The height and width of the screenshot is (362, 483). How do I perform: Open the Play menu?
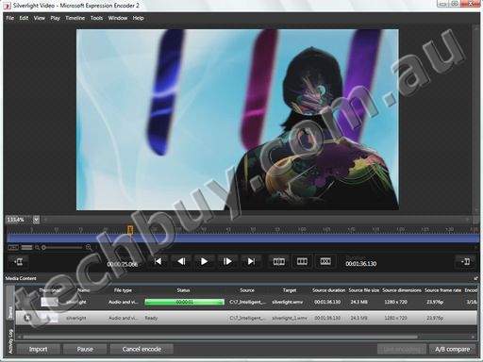click(55, 18)
